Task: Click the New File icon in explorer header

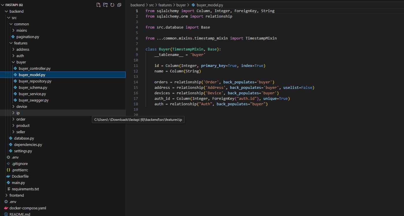Action: tap(98, 5)
